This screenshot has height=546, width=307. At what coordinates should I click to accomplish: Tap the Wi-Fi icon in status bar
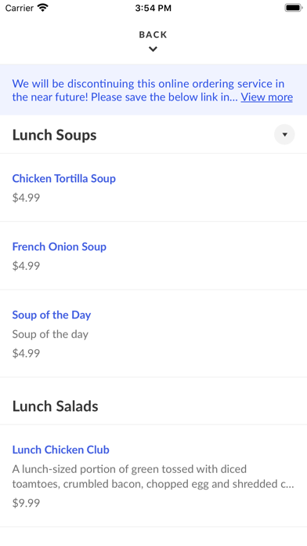click(43, 8)
